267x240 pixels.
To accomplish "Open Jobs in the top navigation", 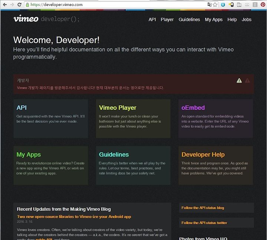I will click(x=246, y=19).
